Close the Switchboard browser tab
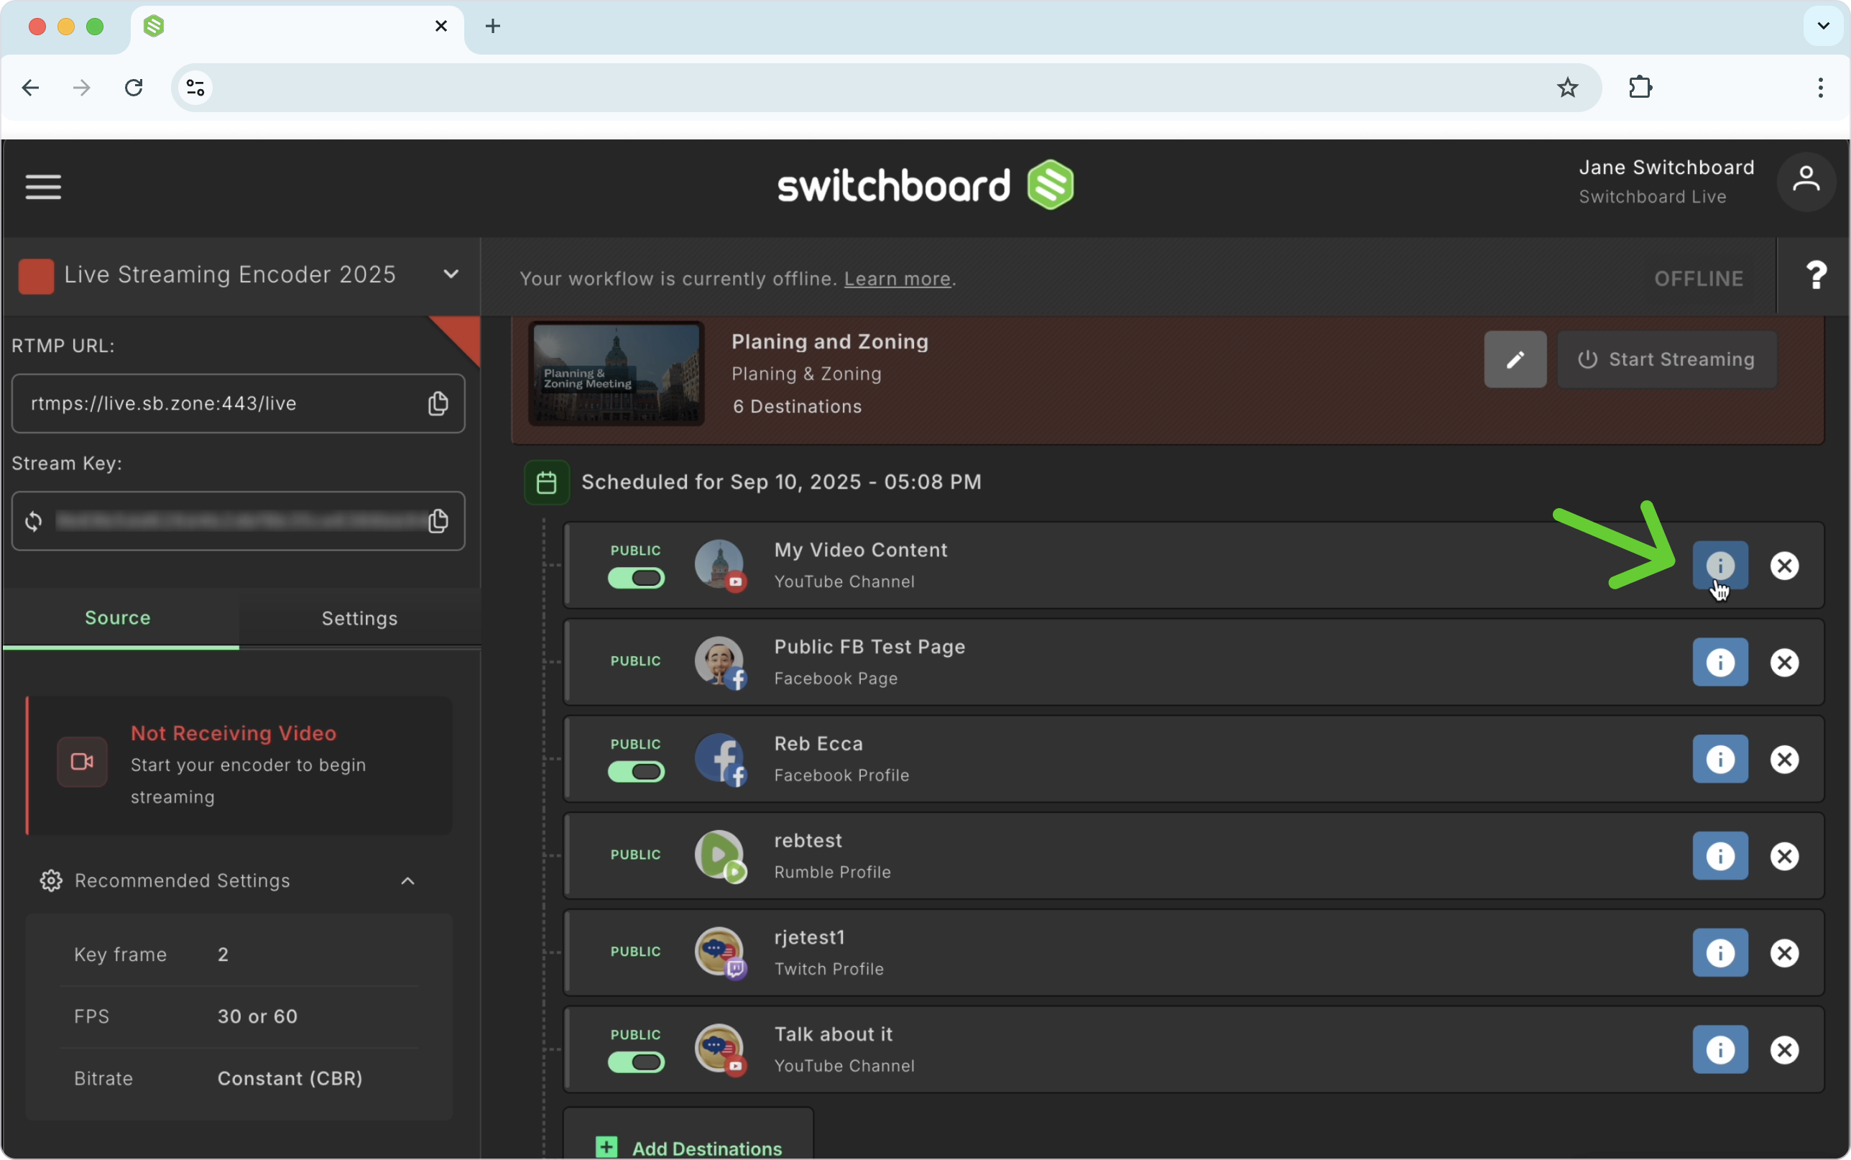This screenshot has height=1160, width=1851. tap(441, 26)
